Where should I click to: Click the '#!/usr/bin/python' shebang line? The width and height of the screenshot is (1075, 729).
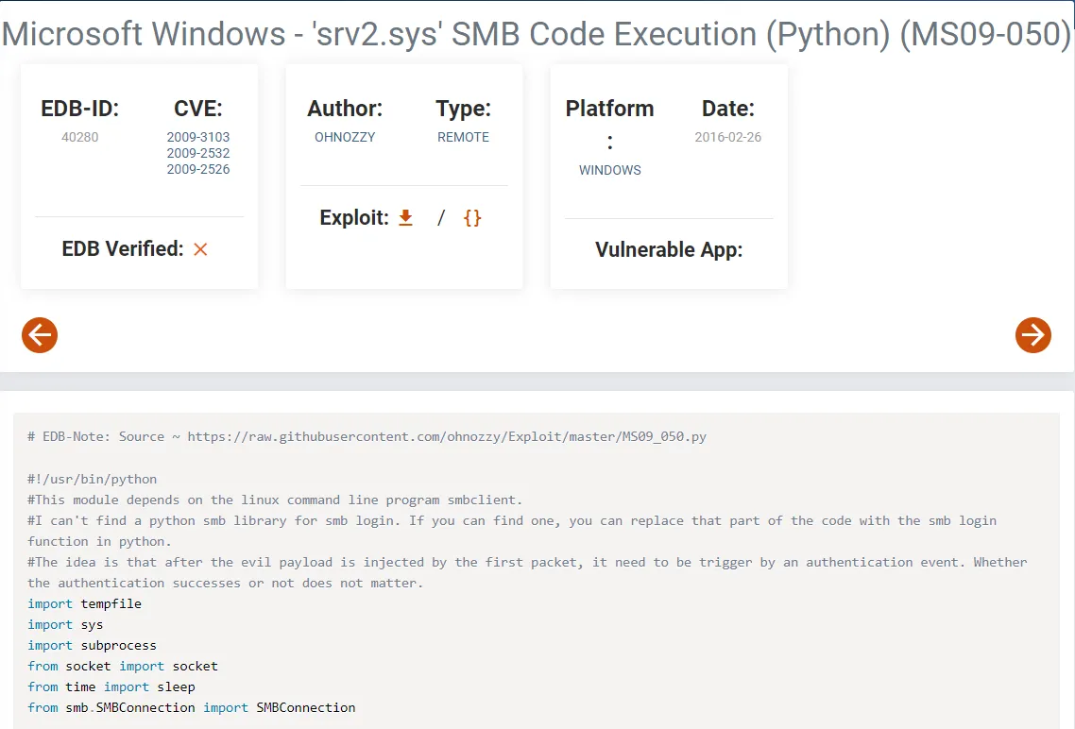coord(92,479)
